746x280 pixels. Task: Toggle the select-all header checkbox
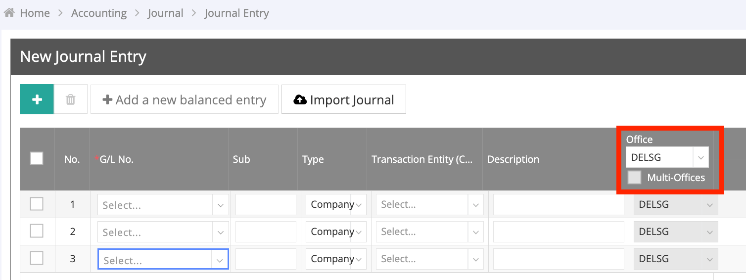coord(37,158)
